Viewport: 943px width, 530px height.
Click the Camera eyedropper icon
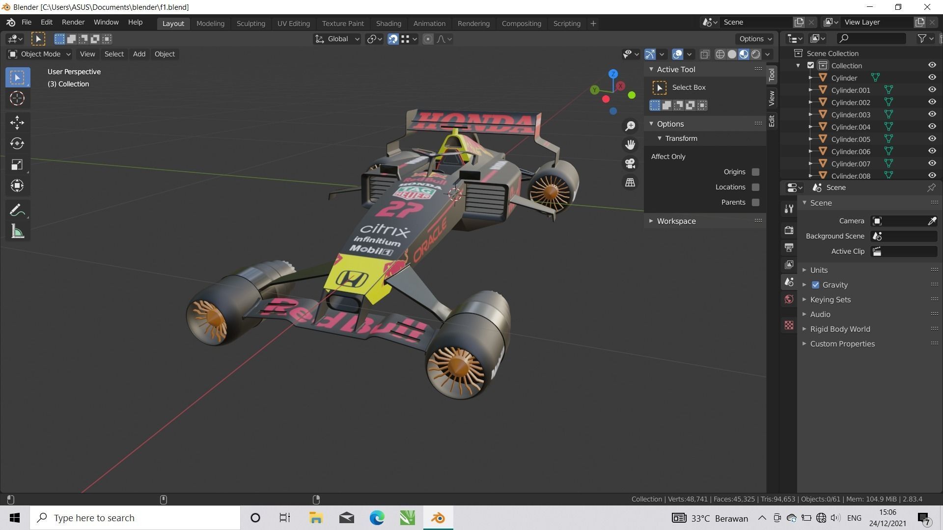point(931,221)
